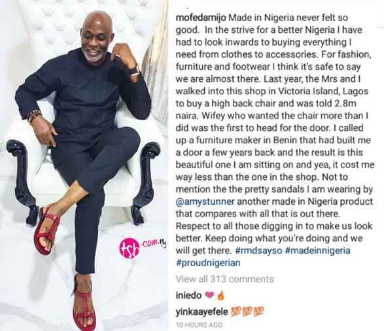
Task: Open the #rmdsayso hashtag
Action: tap(258, 251)
